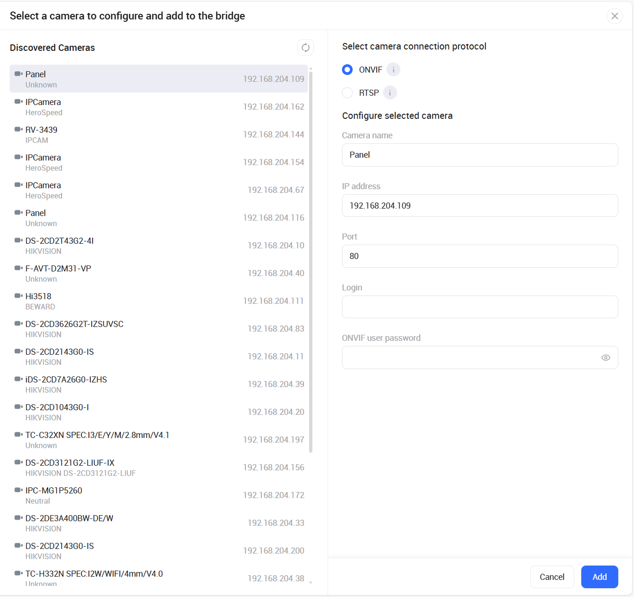
Task: Pick the iDS-2CD7A26G0-IZHS camera
Action: pos(158,384)
